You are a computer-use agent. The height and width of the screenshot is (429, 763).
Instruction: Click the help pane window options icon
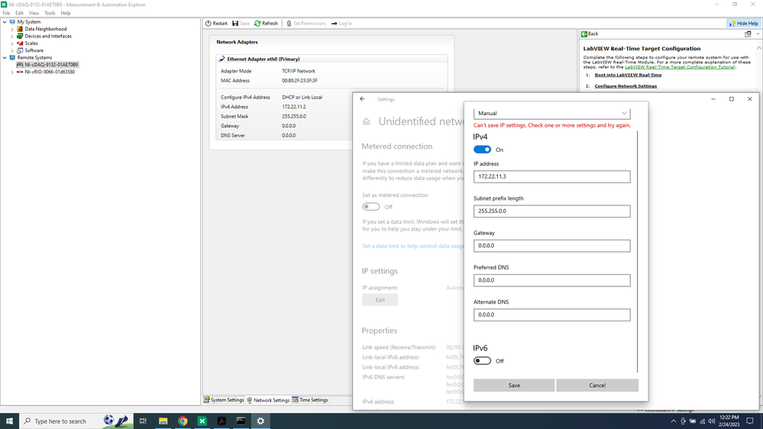pos(748,34)
